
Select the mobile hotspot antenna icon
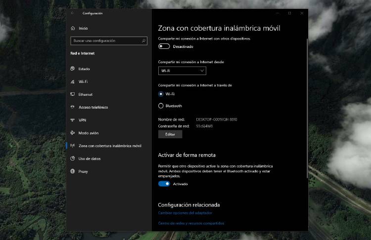[73, 146]
